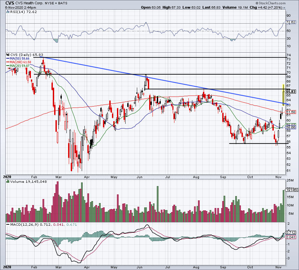The image size is (299, 270).
Task: Click the RSI 72.62 value tag on the right axis
Action: 291,22
